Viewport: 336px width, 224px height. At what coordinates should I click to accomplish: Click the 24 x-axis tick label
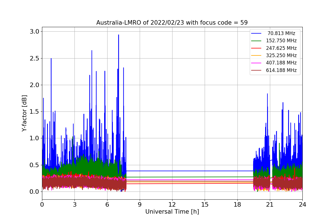point(302,205)
